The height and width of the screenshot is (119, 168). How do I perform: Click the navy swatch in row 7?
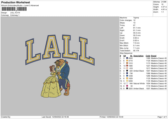pos(127,73)
